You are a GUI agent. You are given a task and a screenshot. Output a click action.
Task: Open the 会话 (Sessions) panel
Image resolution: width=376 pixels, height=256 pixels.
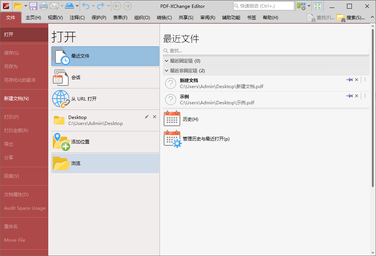tap(75, 78)
